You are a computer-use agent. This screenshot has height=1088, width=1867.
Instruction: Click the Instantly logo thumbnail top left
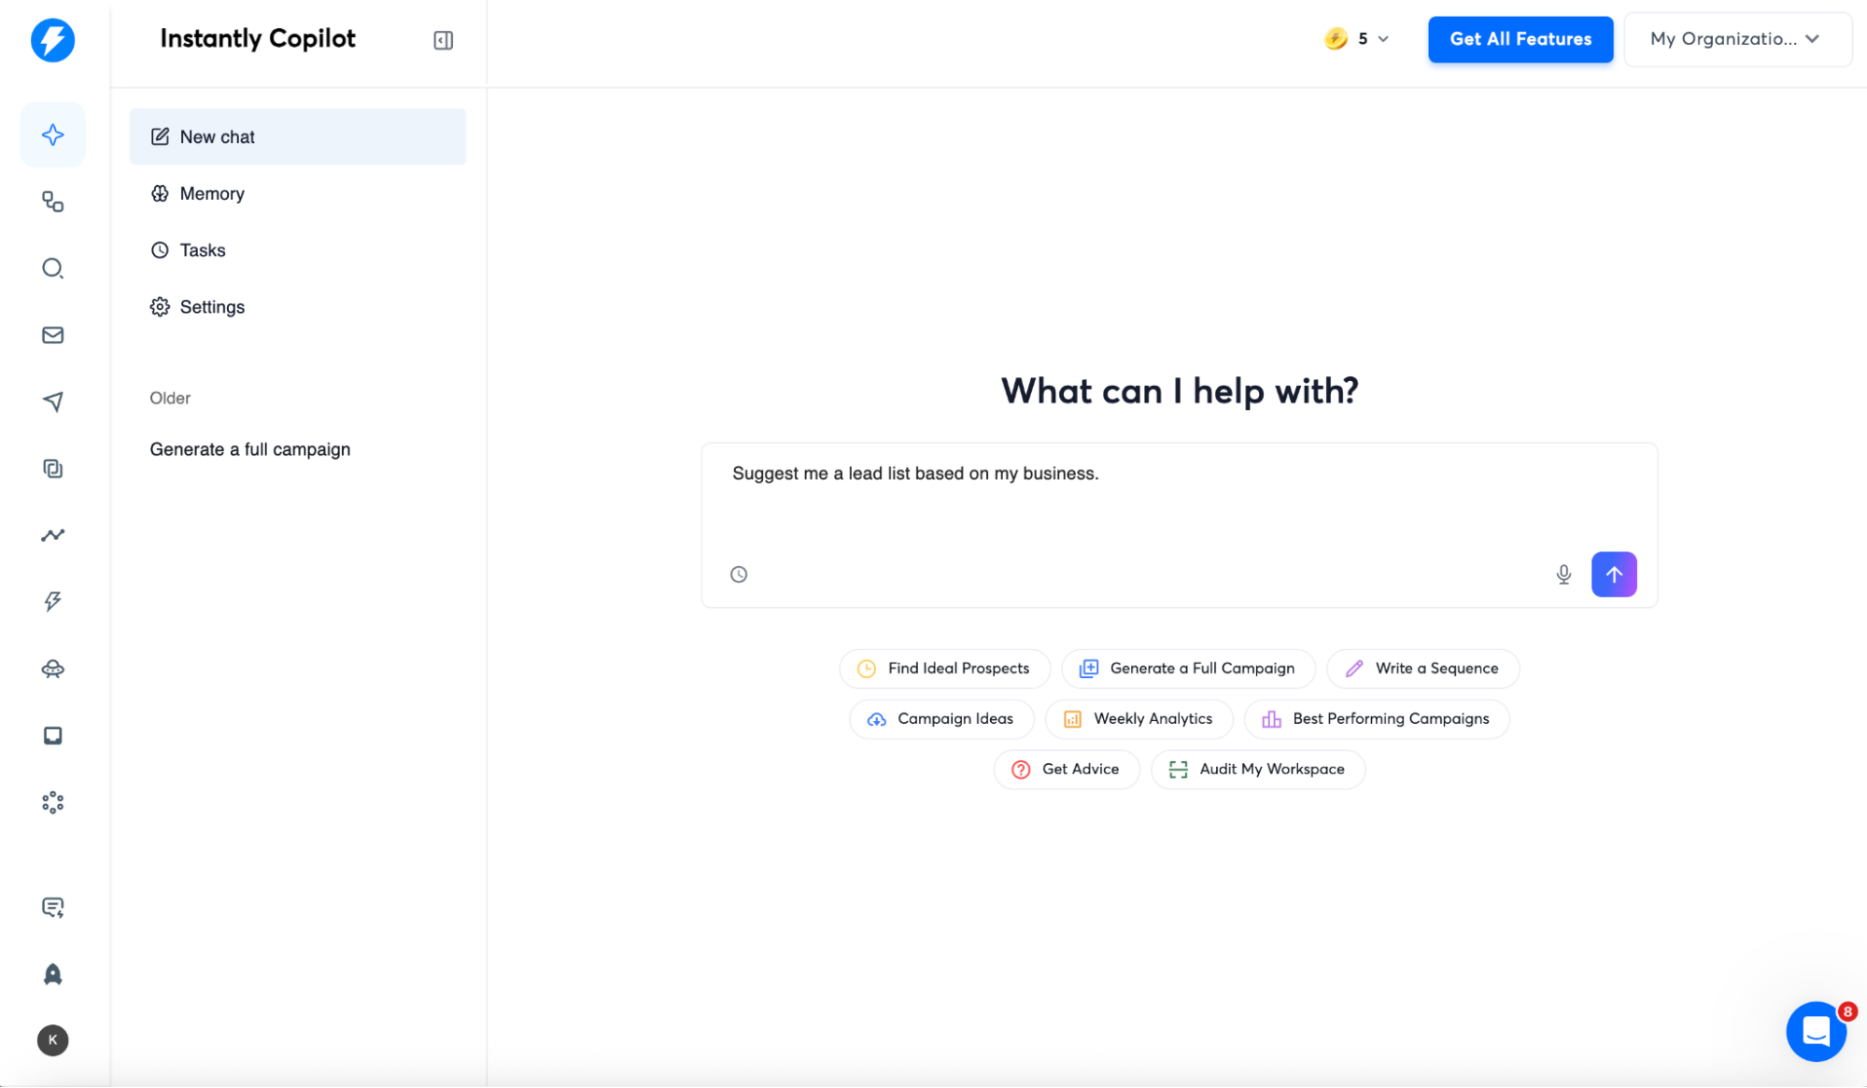tap(53, 40)
